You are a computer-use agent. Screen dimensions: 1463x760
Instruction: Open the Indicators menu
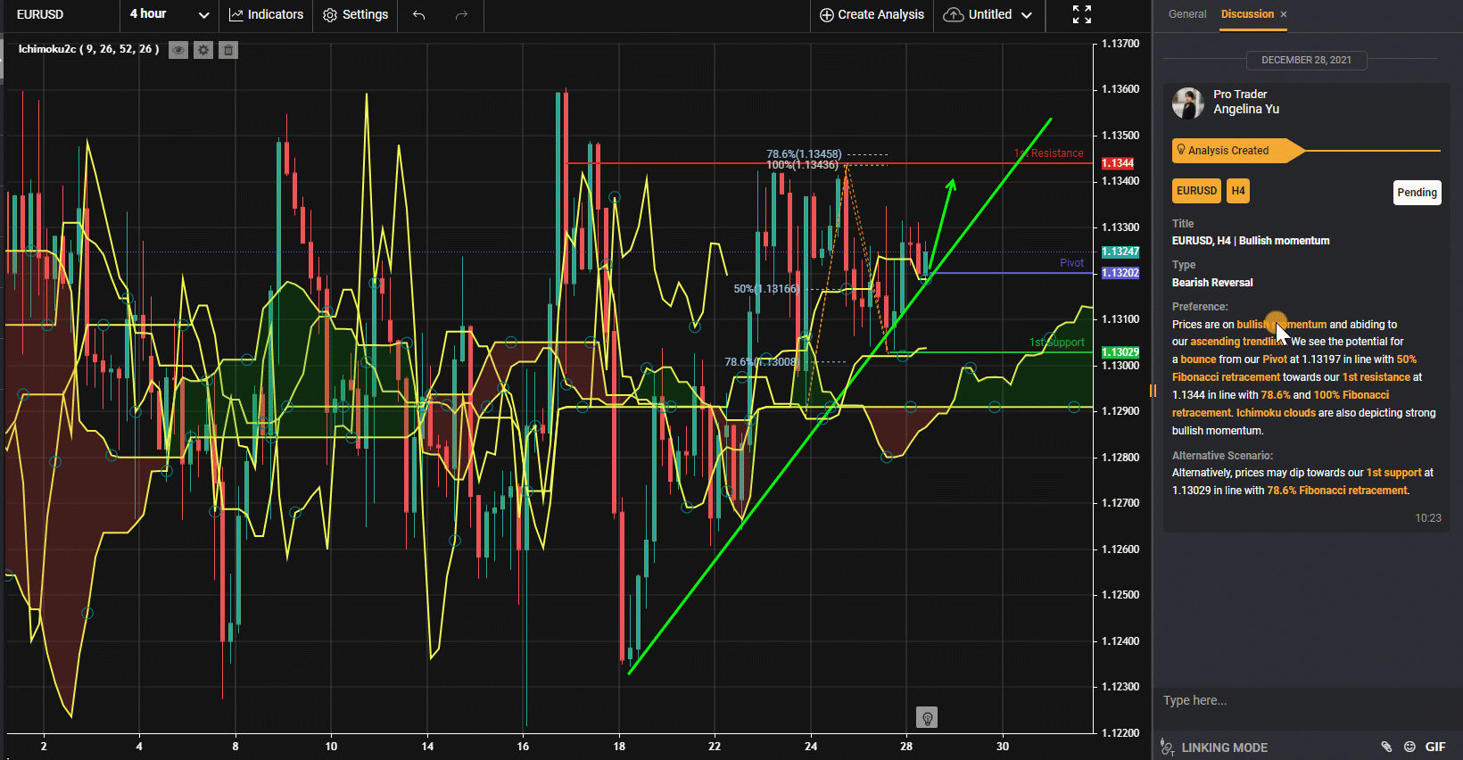[x=266, y=14]
